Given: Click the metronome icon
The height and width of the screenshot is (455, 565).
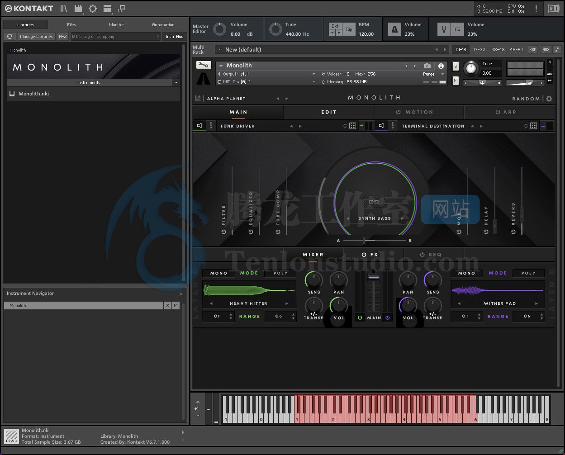Looking at the screenshot, I should tap(394, 29).
